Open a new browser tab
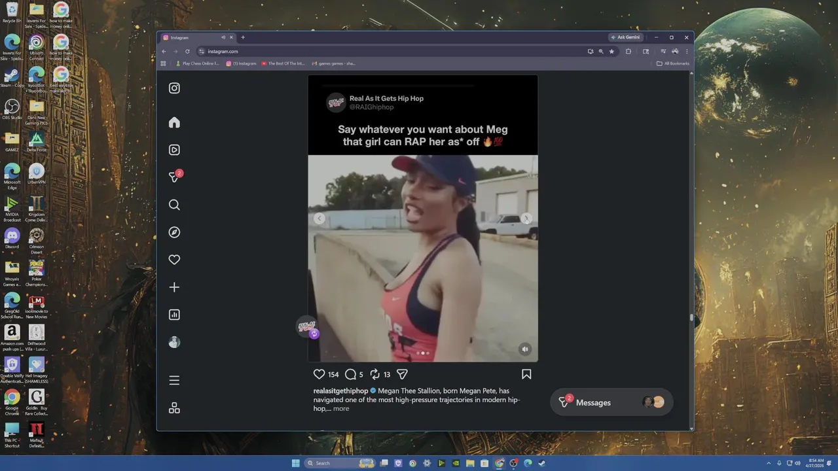The width and height of the screenshot is (838, 471). 243,37
